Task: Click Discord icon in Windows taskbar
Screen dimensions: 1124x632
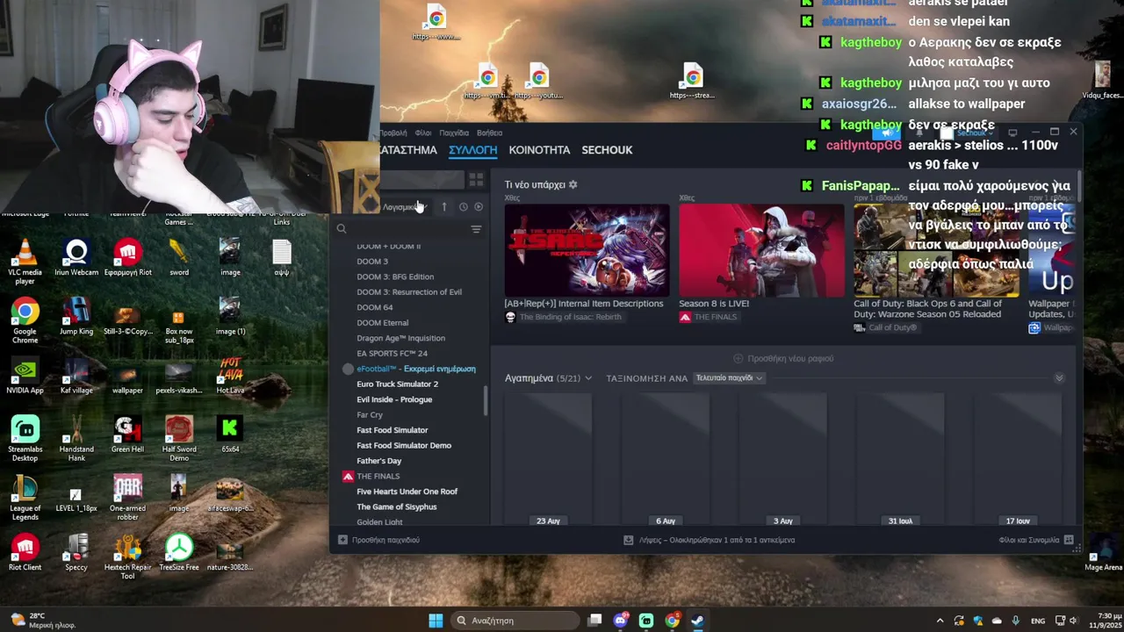Action: 621,621
